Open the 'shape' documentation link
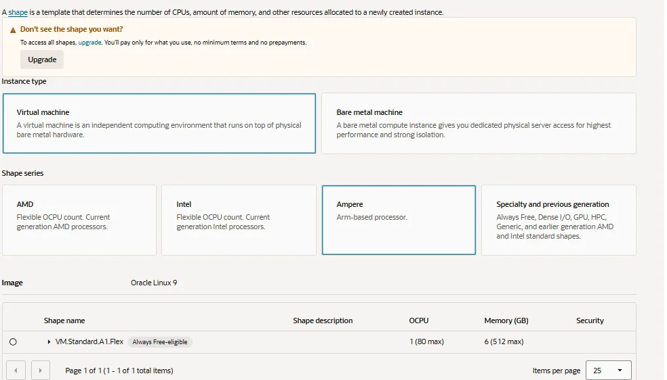Viewport: 667px width, 380px height. (18, 12)
